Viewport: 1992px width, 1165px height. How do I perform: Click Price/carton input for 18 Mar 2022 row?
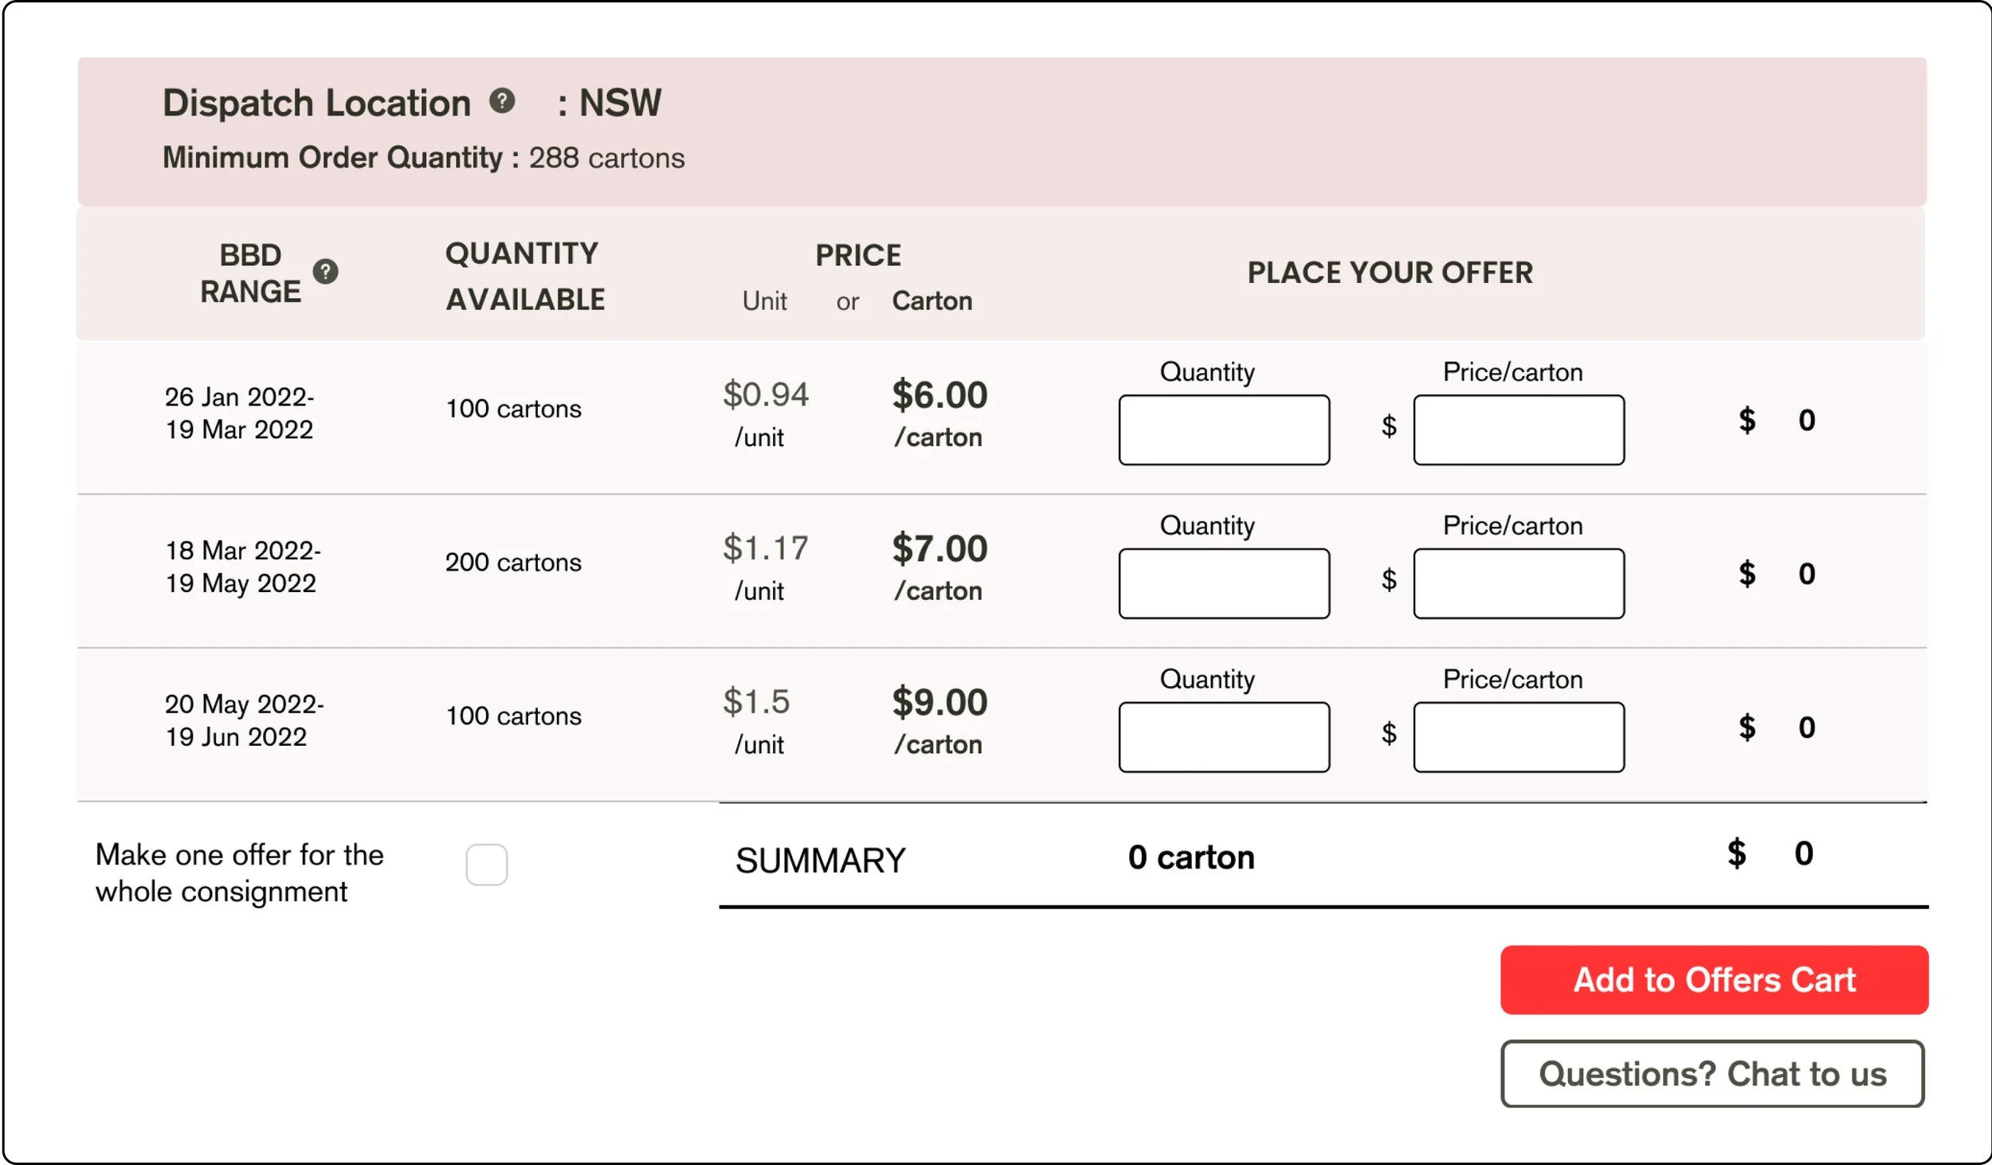1519,583
